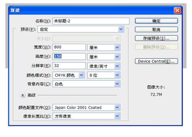Click the 名称(N): label
This screenshot has height=137, width=192.
coord(43,21)
